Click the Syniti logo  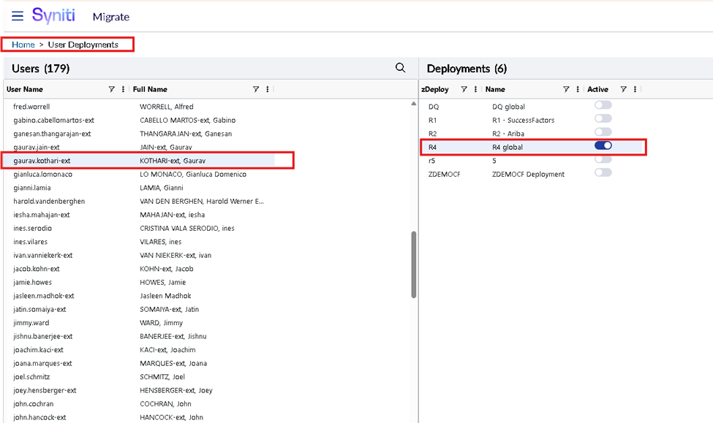[x=56, y=15]
